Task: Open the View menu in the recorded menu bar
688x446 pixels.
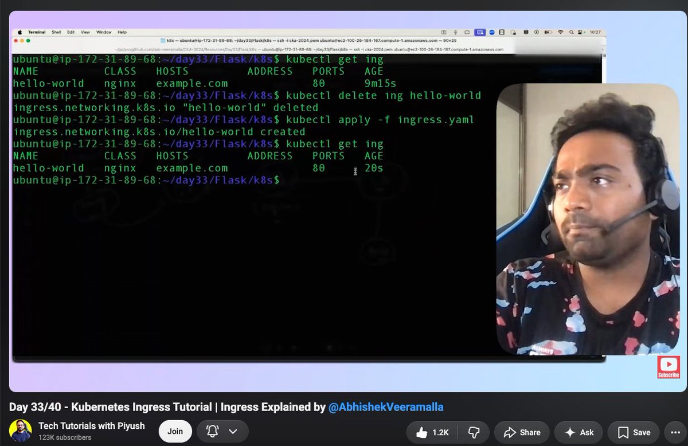Action: point(85,32)
